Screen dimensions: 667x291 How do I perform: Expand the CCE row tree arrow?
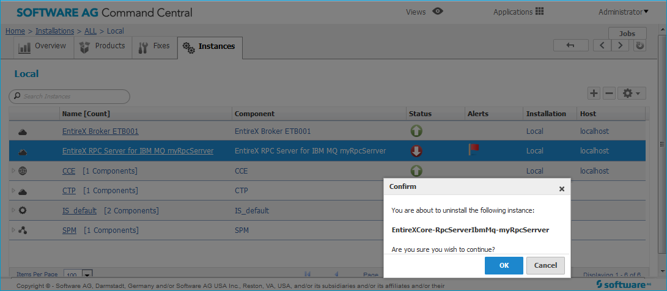[13, 171]
